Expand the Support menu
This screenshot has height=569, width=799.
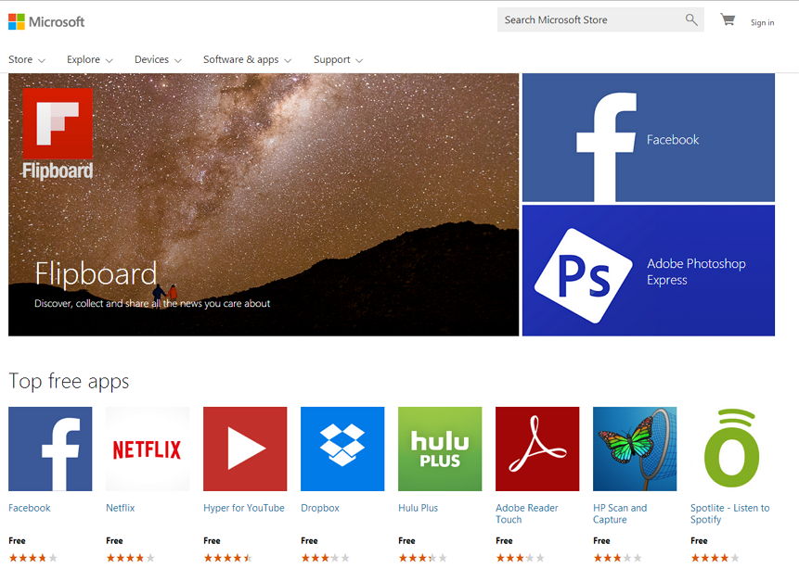[339, 59]
